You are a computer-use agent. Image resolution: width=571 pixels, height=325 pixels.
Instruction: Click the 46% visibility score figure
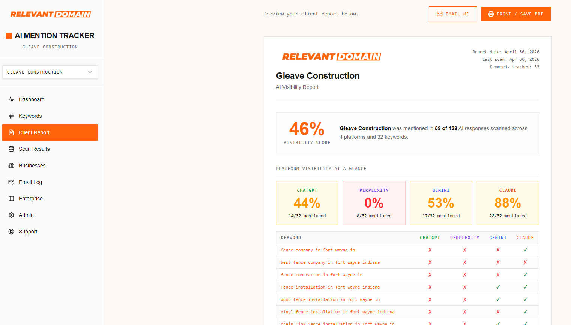point(307,129)
